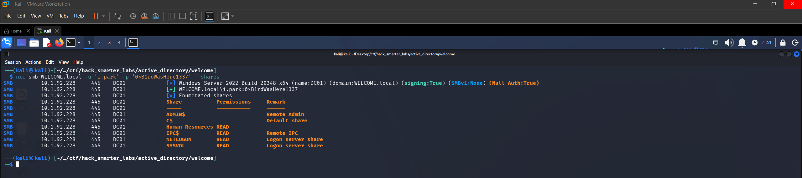Click the 'Human Resources' share text
Screen dimensions: 802x178
[x=190, y=127]
